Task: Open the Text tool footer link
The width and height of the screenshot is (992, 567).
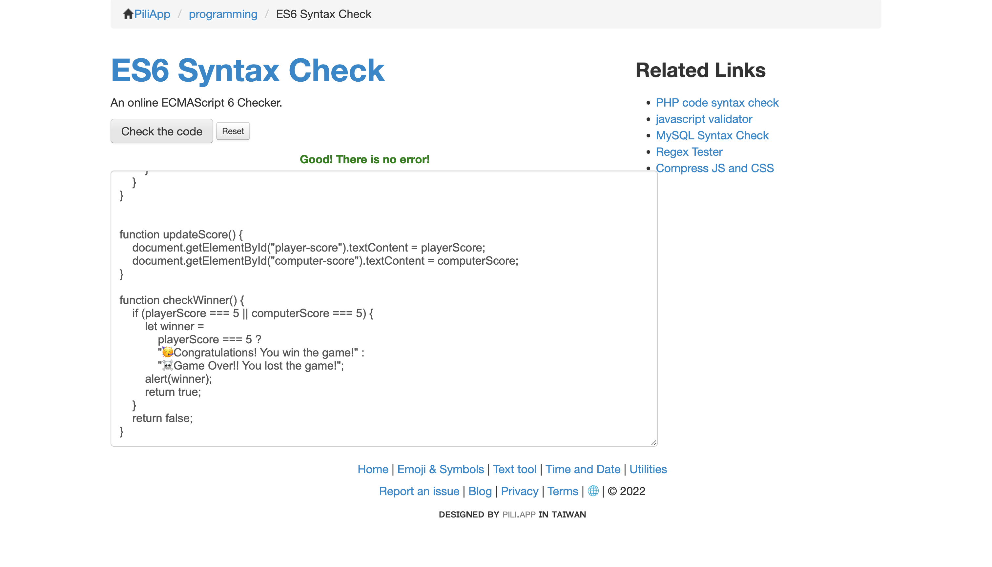Action: tap(514, 469)
